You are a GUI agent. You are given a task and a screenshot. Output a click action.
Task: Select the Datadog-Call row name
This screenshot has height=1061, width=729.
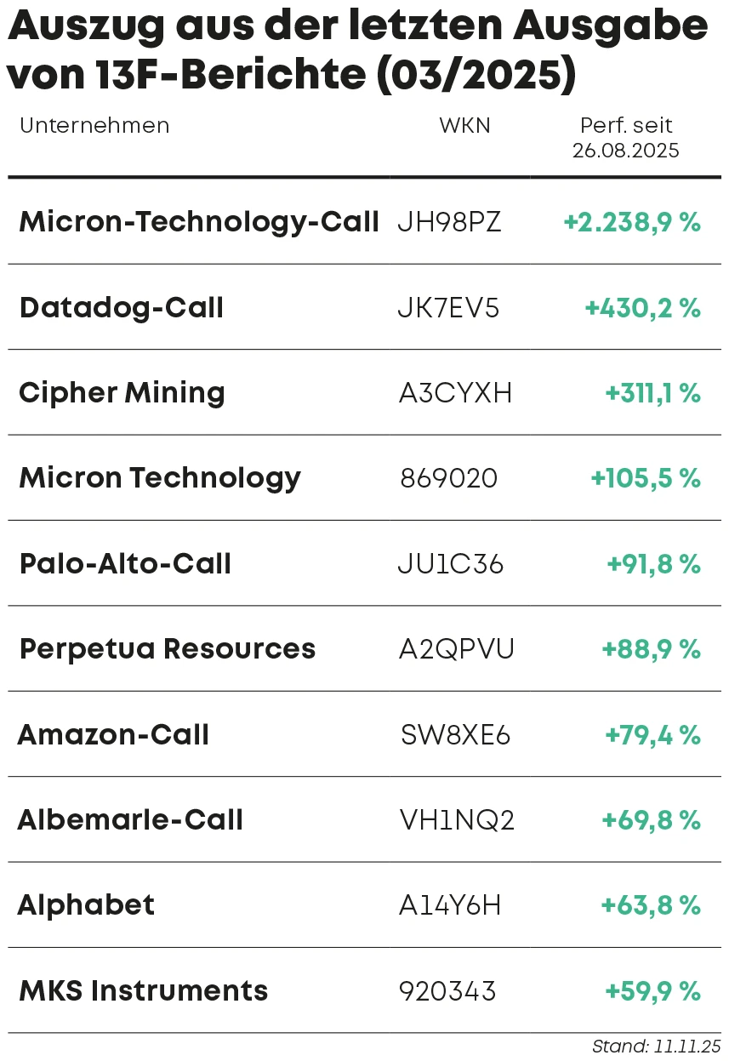point(121,307)
